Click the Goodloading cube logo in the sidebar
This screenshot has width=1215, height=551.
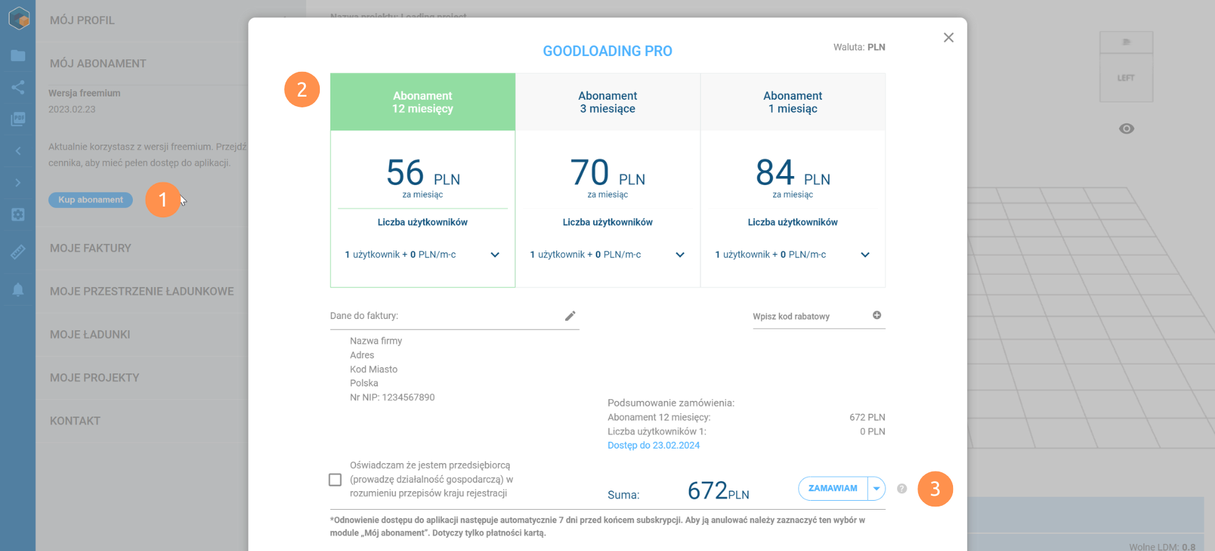click(x=18, y=18)
